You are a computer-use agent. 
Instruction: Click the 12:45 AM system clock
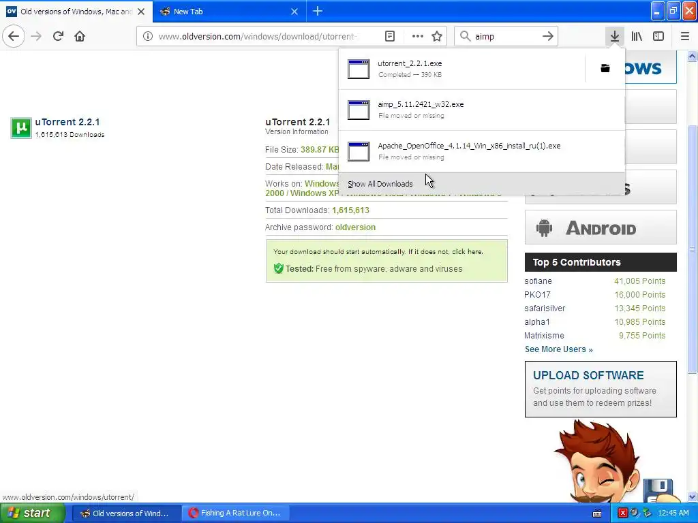(x=673, y=513)
